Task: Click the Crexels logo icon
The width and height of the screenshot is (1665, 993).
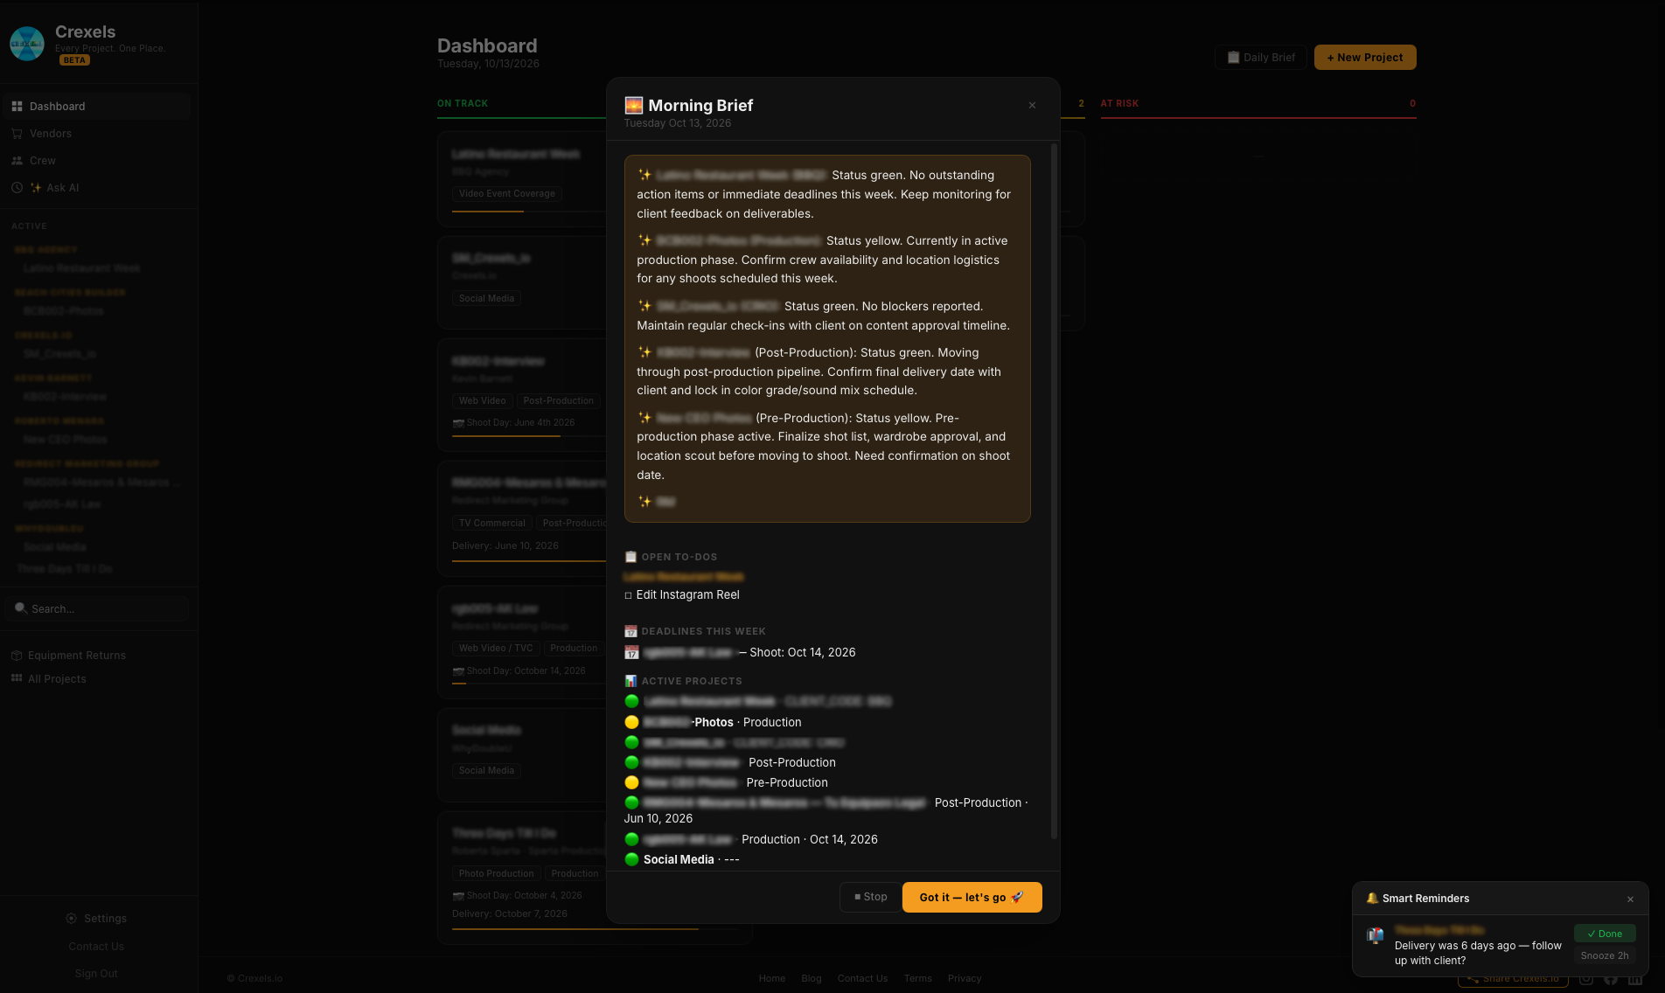Action: tap(27, 44)
